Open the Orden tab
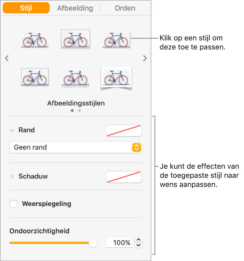 tap(125, 8)
